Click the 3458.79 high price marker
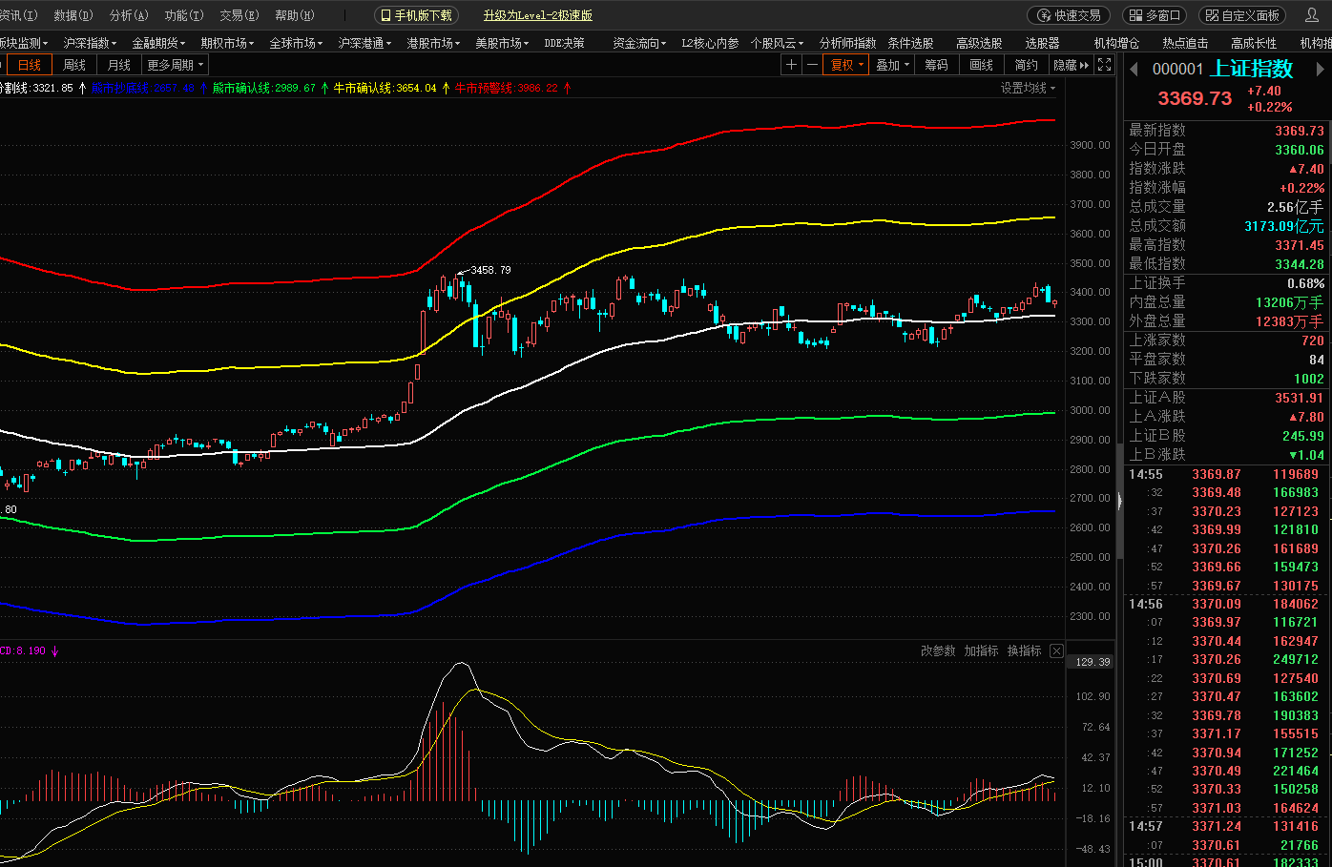The image size is (1332, 867). coord(490,270)
